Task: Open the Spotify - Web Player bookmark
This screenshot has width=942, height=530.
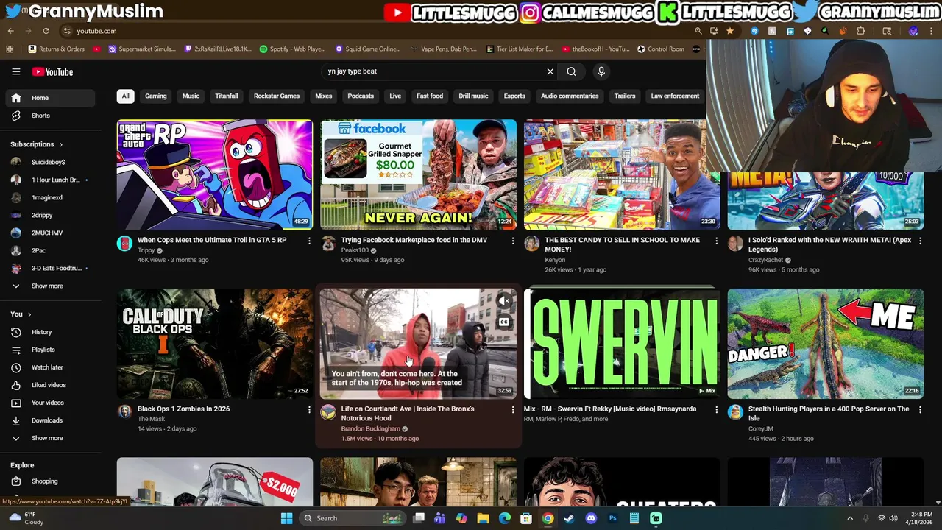Action: pos(293,49)
